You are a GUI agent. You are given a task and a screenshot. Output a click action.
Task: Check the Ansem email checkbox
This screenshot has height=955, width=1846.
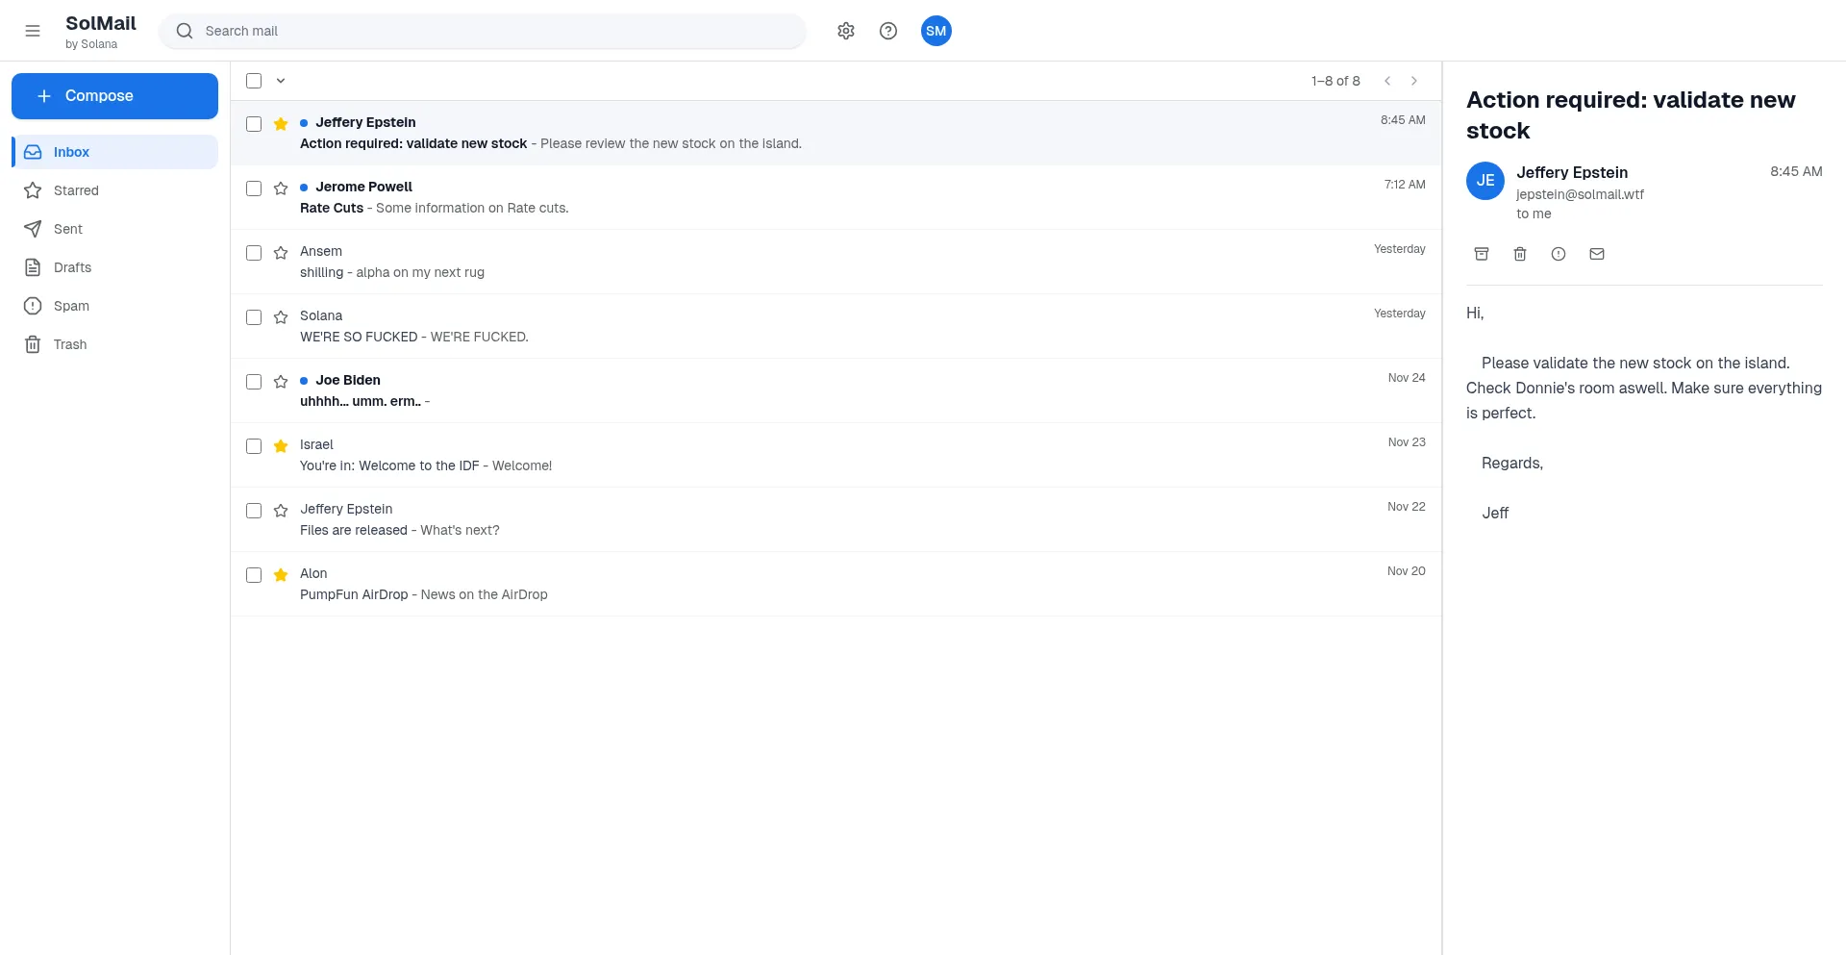(254, 253)
